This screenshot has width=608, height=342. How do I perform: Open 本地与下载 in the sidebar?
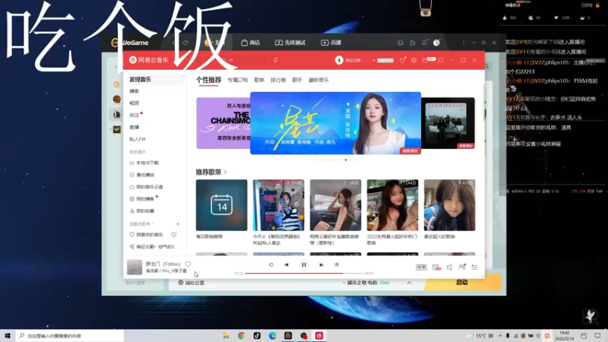click(144, 163)
